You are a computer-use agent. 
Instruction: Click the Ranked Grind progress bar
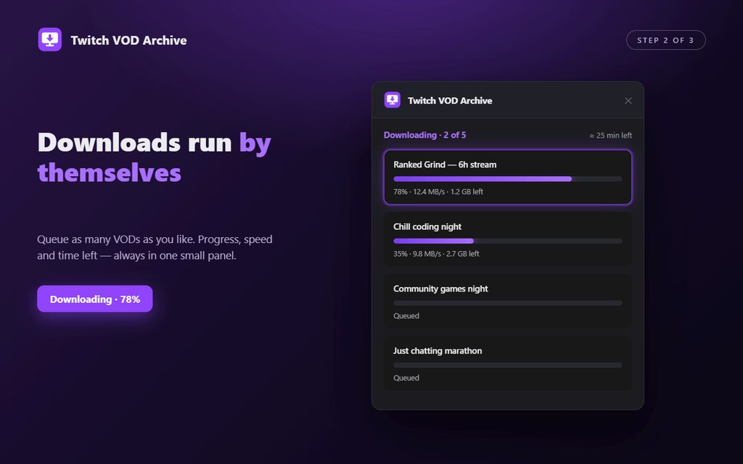click(x=507, y=179)
